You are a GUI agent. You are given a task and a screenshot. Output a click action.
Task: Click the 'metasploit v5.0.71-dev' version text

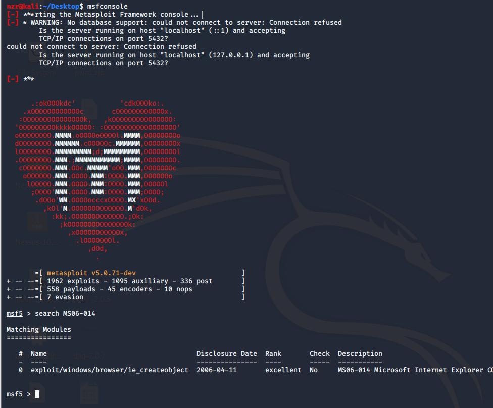click(91, 273)
